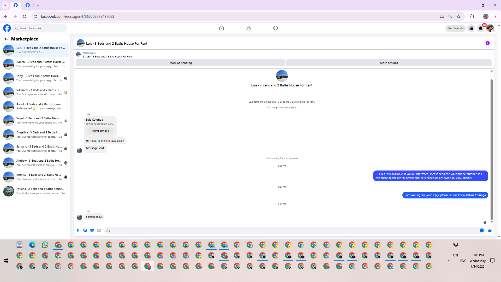
Task: Click the voice clip microphone icon
Action: coord(78,230)
